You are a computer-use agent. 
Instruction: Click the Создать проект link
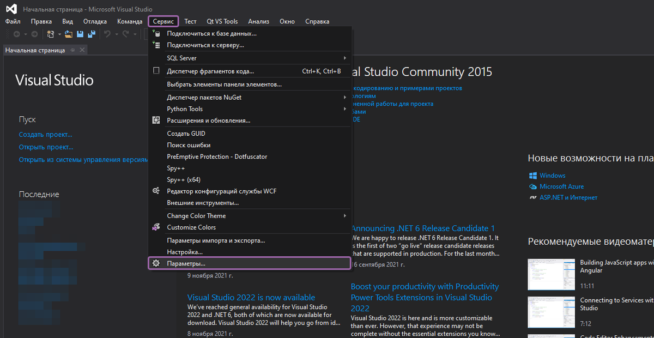pyautogui.click(x=45, y=134)
